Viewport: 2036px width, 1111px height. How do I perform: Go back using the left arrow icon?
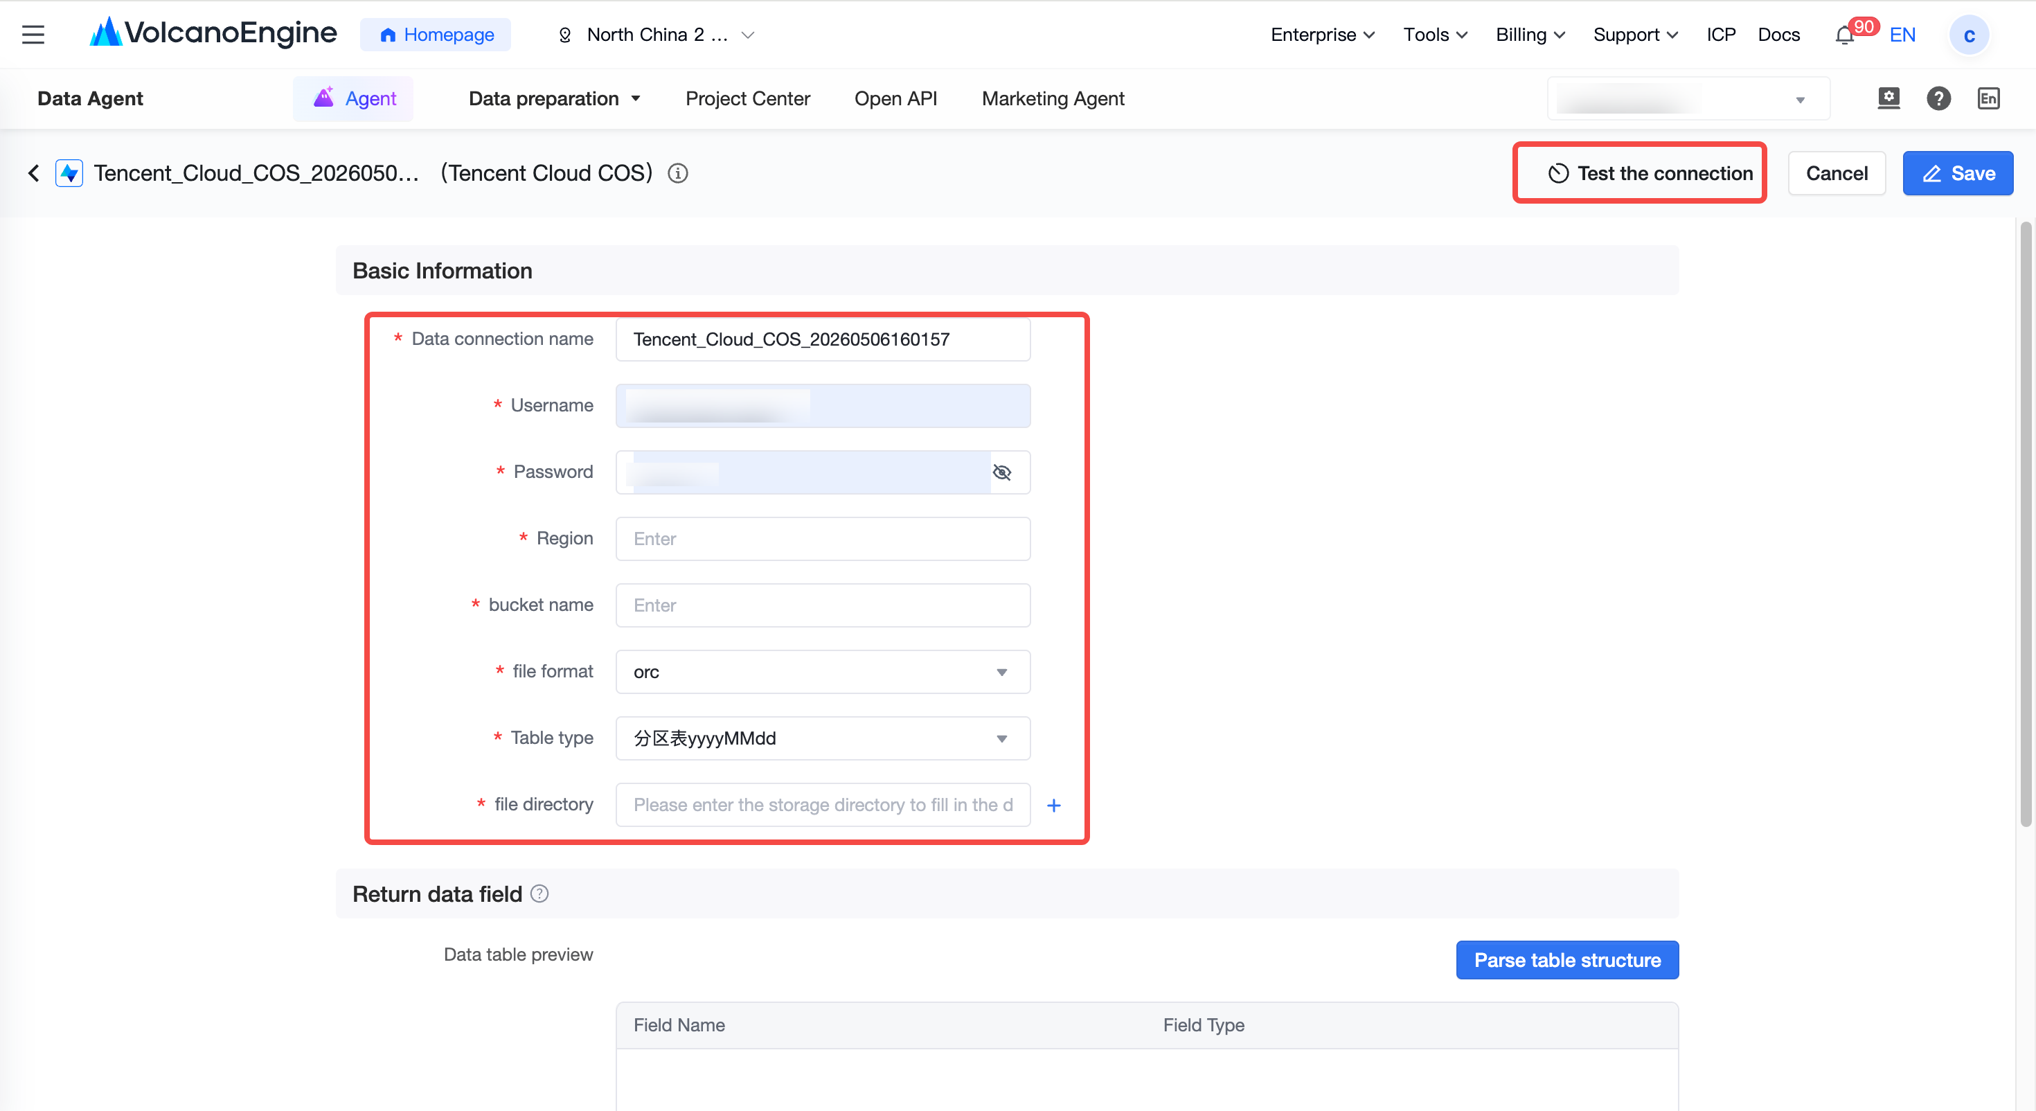(33, 173)
